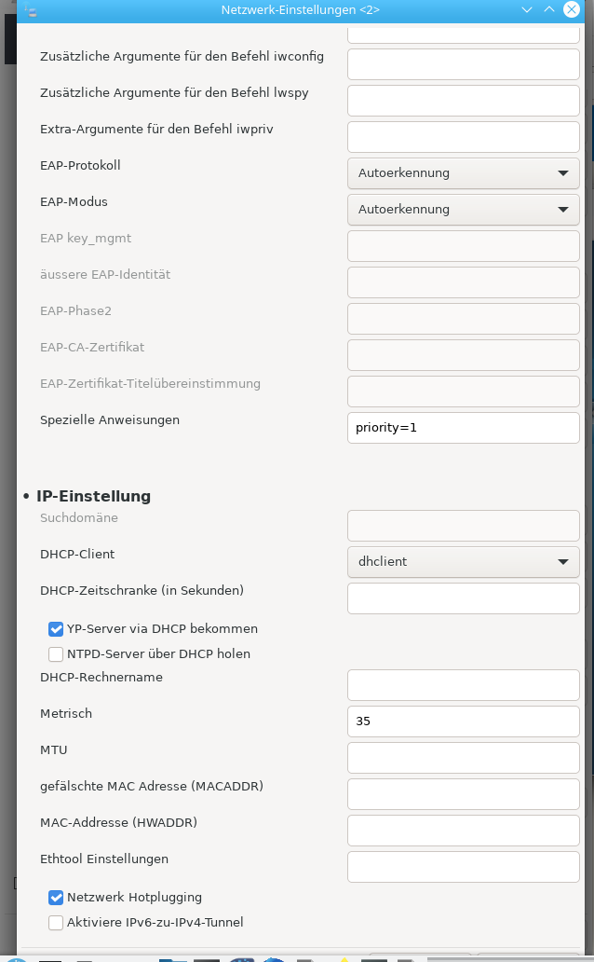Open the DHCP-Client dhclient dropdown
Image resolution: width=594 pixels, height=962 pixels.
click(x=464, y=561)
